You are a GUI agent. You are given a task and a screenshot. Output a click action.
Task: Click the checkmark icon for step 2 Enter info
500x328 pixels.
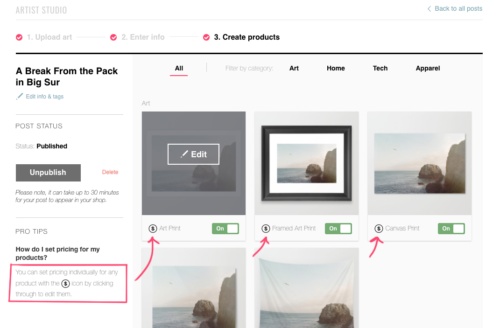[113, 37]
